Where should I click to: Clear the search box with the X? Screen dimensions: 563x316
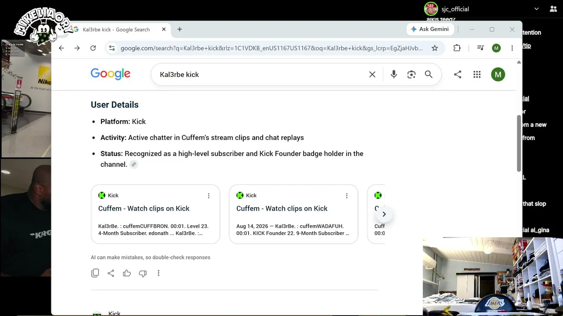pyautogui.click(x=372, y=75)
